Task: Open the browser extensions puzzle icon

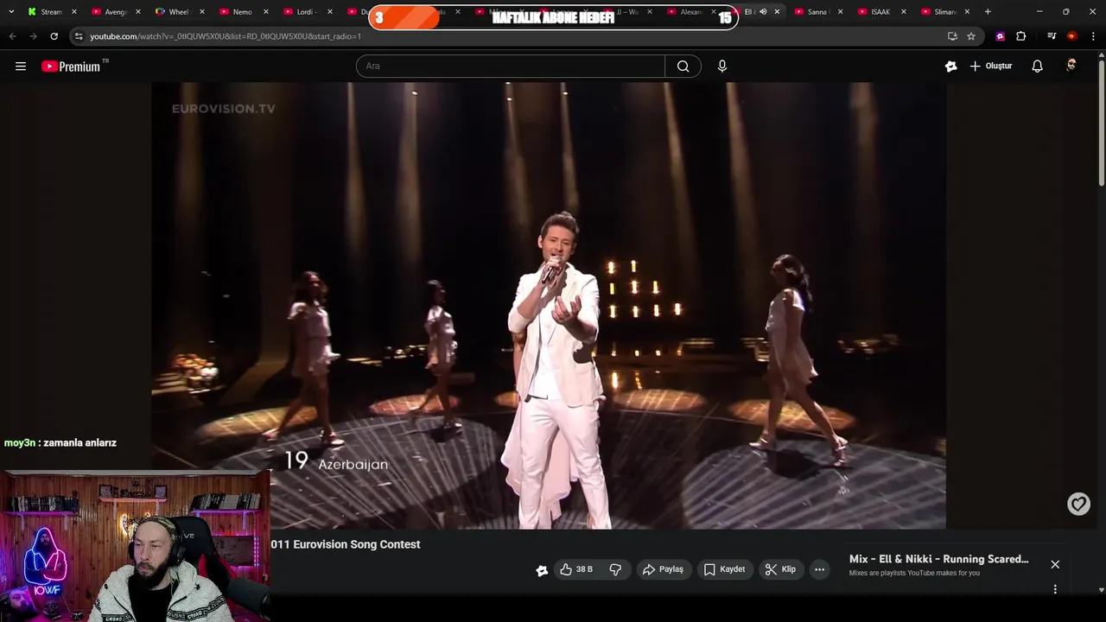Action: click(1021, 36)
